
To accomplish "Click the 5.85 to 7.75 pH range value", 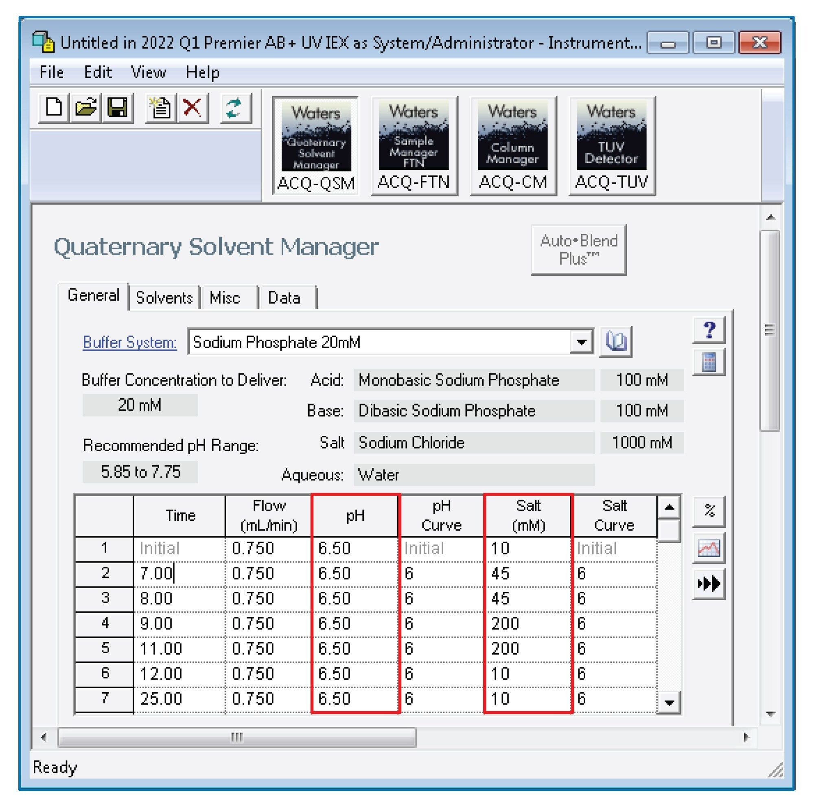I will click(x=140, y=472).
